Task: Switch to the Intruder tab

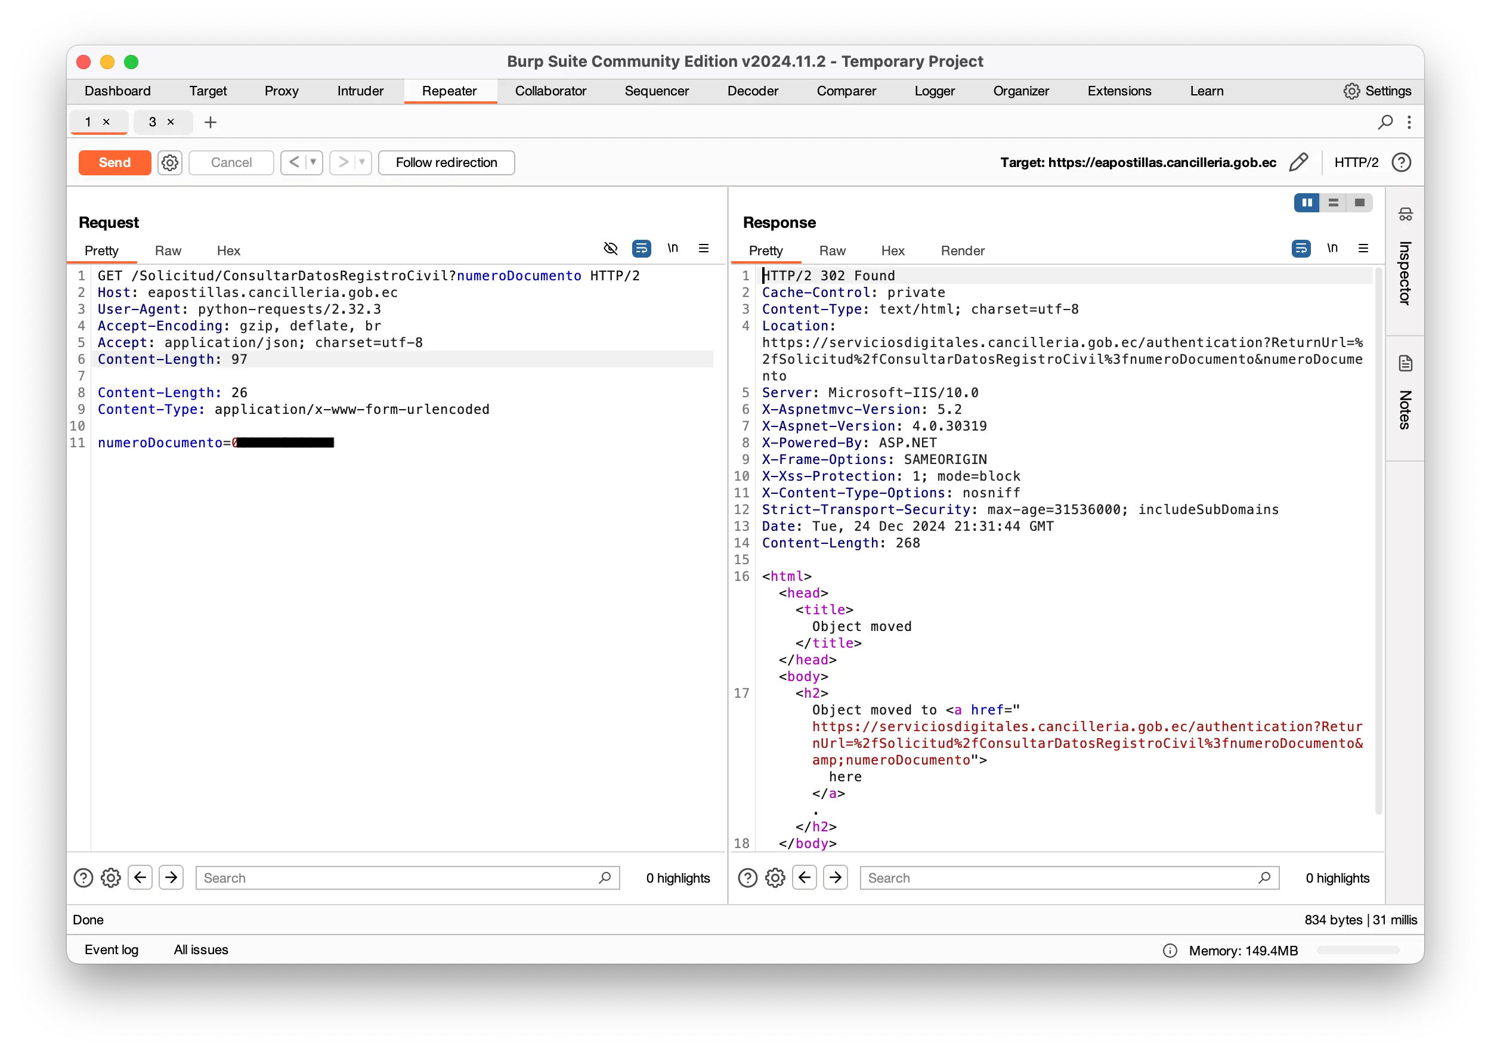Action: [x=360, y=91]
